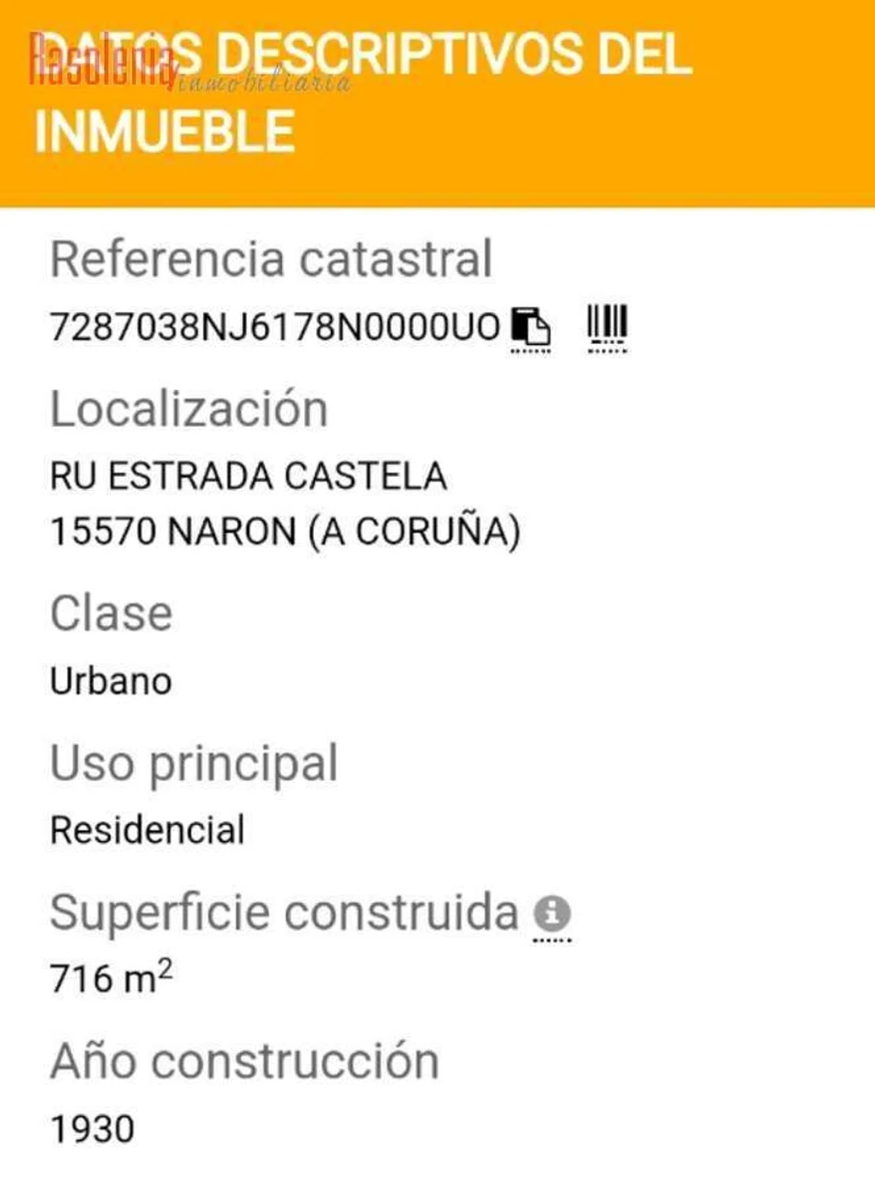This screenshot has height=1184, width=875.
Task: Select the 'Urbano' class value
Action: (111, 681)
